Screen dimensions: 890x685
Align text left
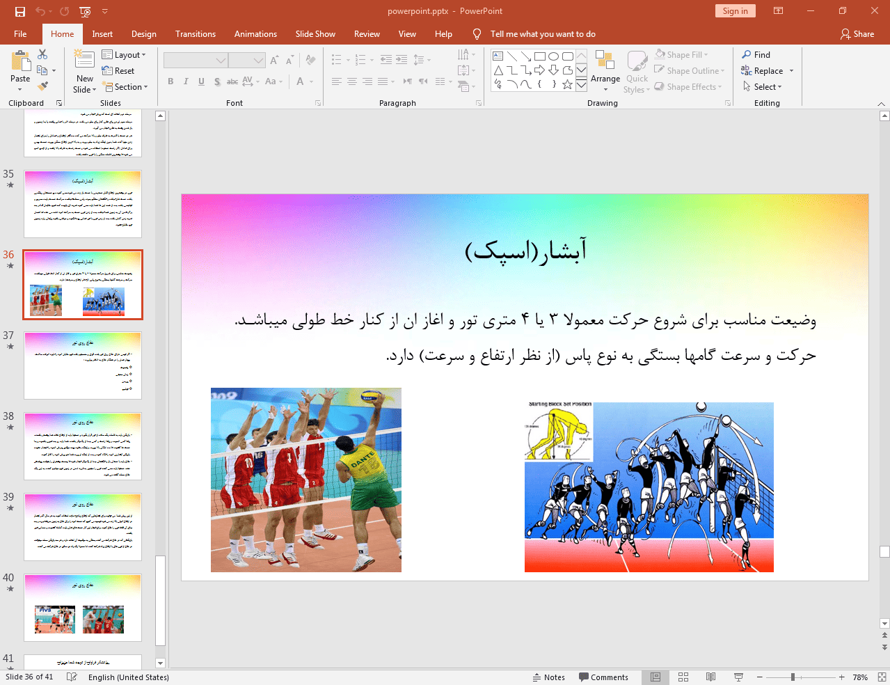[337, 81]
